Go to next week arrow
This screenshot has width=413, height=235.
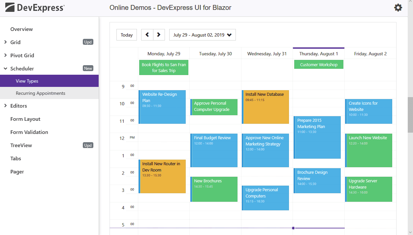click(x=159, y=35)
